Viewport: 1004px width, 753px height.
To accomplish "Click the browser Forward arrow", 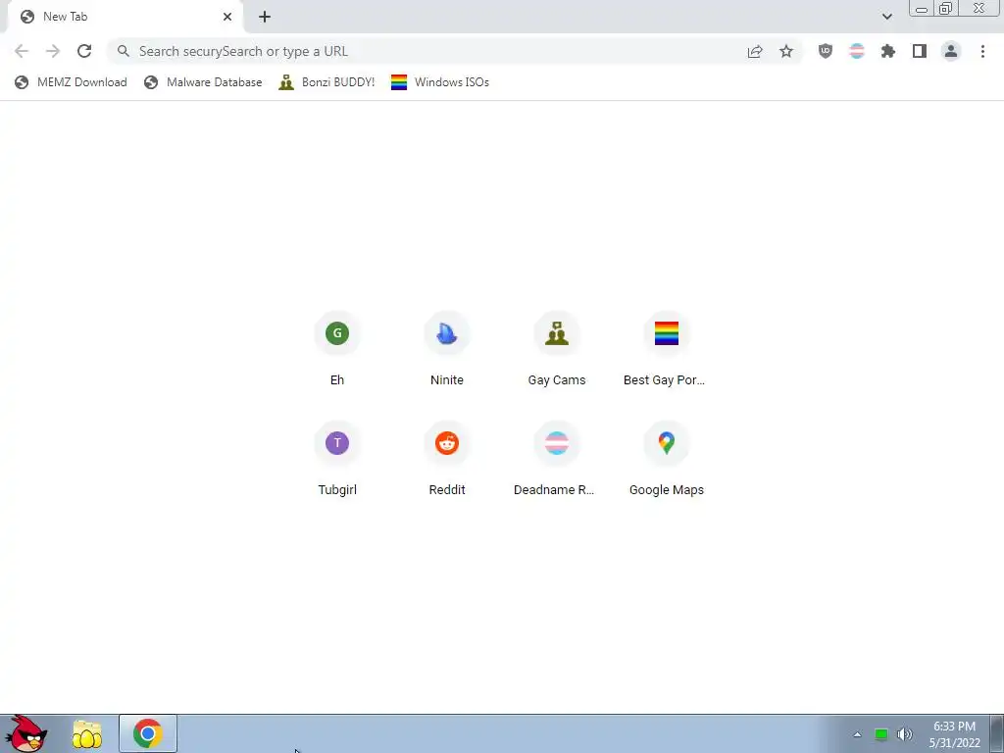I will tap(53, 51).
